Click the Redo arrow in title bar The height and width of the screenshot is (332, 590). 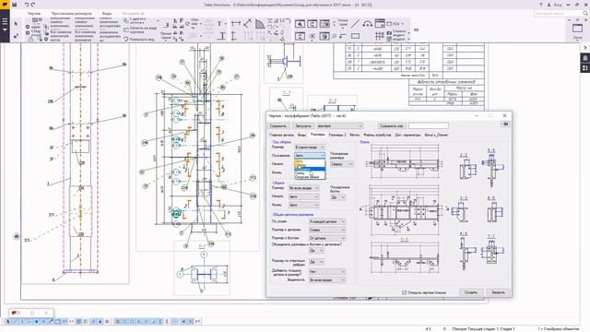[33, 5]
